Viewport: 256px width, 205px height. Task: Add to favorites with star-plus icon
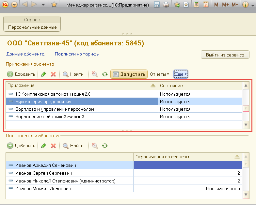point(177,5)
